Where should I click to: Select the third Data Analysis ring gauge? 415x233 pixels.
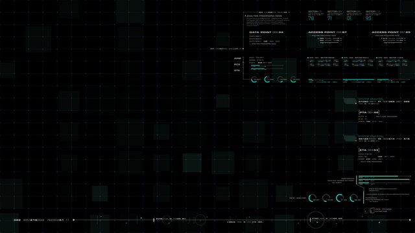pos(340,198)
